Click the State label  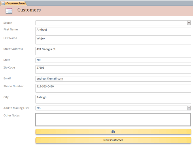(x=7, y=60)
